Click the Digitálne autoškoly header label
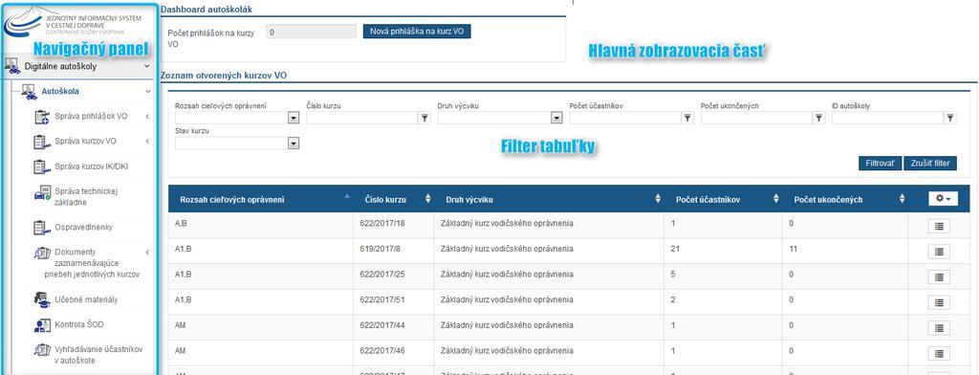 click(60, 66)
